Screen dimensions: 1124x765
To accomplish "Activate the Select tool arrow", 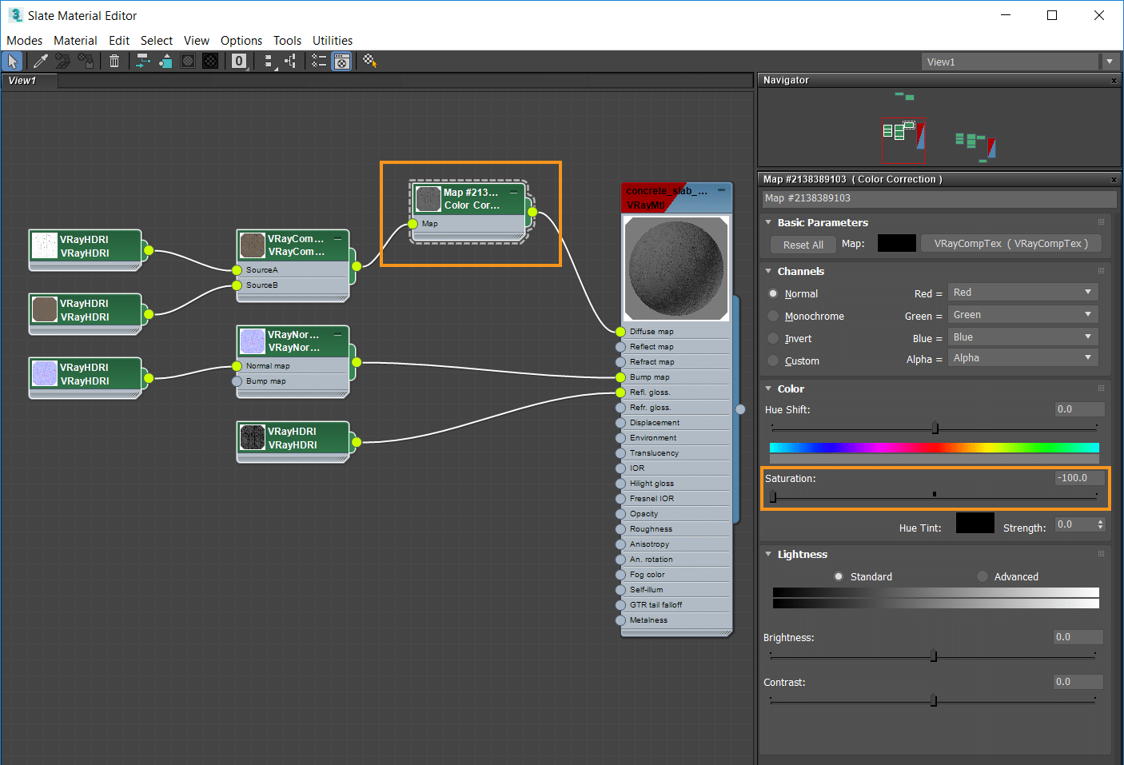I will [x=13, y=62].
